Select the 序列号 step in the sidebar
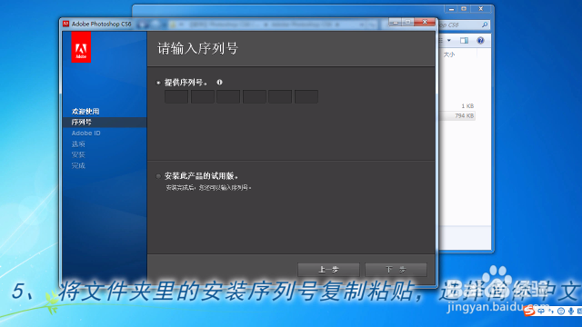This screenshot has width=582, height=327. [105, 122]
